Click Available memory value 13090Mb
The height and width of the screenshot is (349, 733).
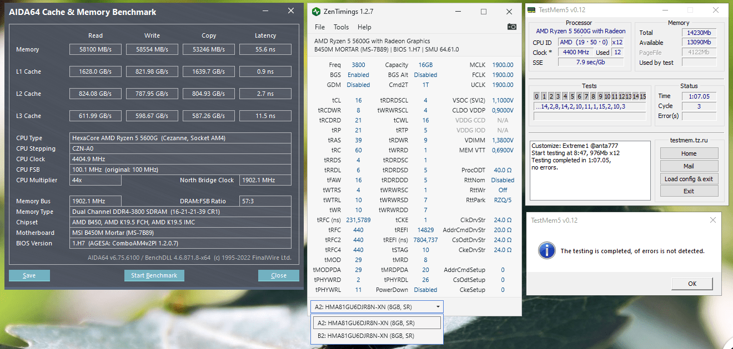pyautogui.click(x=699, y=43)
